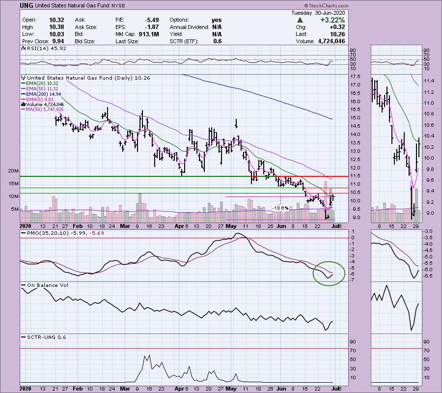Click the Mkt Cap value 913.1M
The width and height of the screenshot is (442, 393).
click(149, 34)
